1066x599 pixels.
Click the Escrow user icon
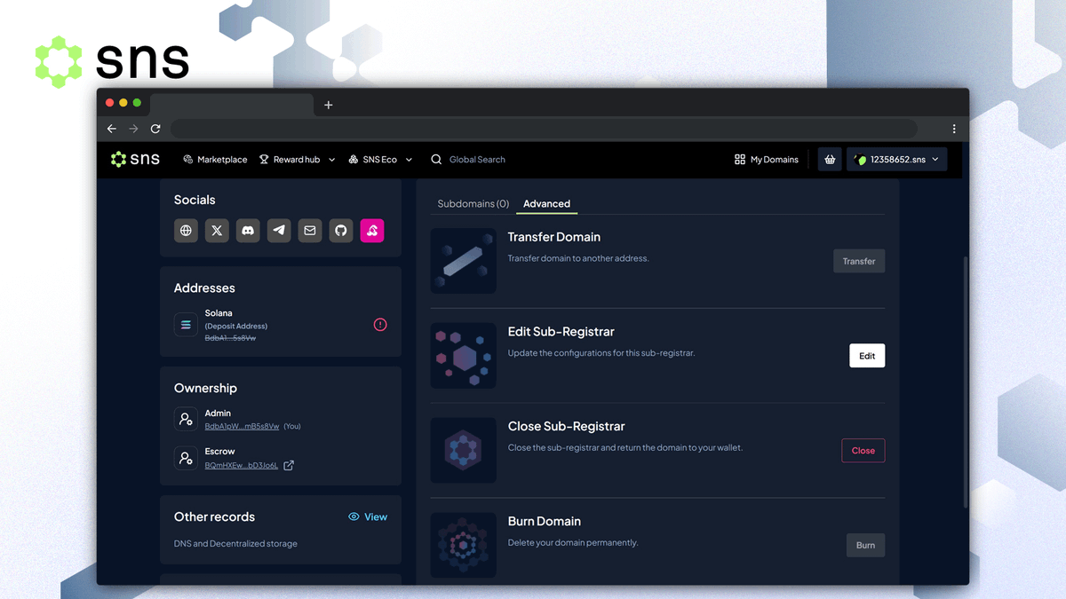[186, 458]
